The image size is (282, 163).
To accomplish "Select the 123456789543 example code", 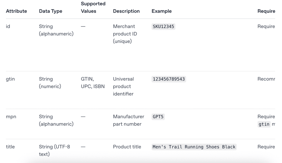I will pyautogui.click(x=169, y=79).
